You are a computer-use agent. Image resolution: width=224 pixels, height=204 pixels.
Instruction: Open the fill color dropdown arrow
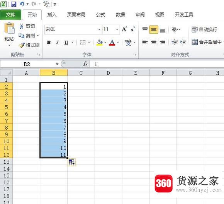(x=105, y=43)
